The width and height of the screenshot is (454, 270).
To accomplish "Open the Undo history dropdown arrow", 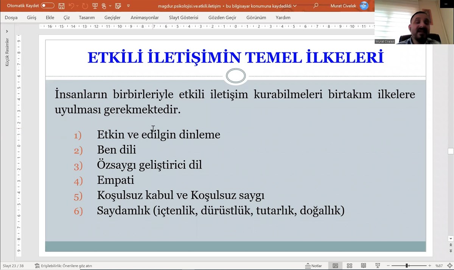I will (x=78, y=6).
